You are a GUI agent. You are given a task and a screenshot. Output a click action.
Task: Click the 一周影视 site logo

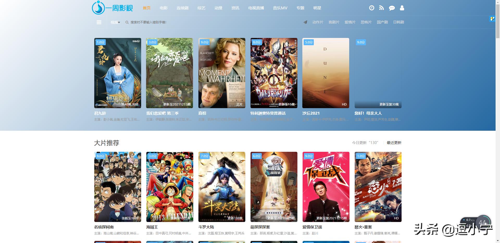tap(112, 8)
